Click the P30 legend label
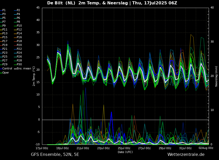219x160 pixels. click(19, 65)
